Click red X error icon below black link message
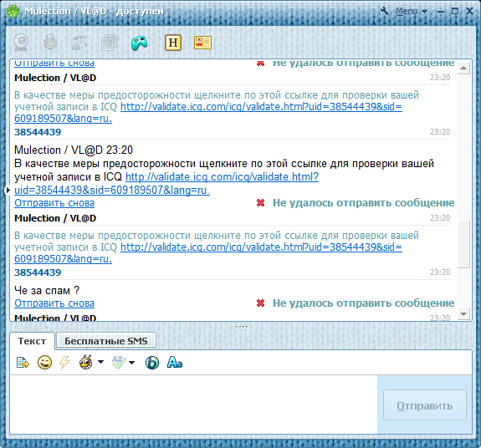The width and height of the screenshot is (481, 448). coord(260,203)
